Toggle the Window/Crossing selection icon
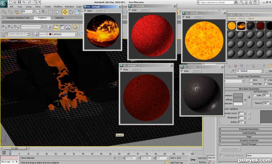 [56, 12]
